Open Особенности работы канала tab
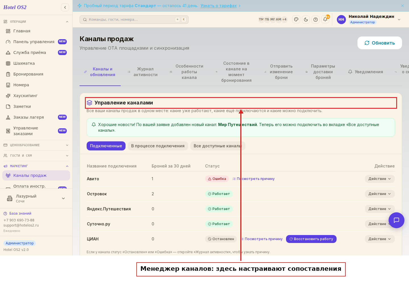The width and height of the screenshot is (409, 283). (187, 72)
